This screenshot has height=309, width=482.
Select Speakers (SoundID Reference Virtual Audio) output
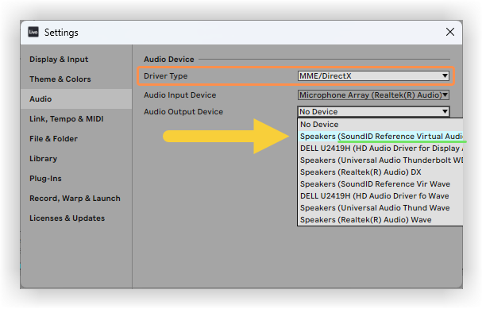(380, 136)
